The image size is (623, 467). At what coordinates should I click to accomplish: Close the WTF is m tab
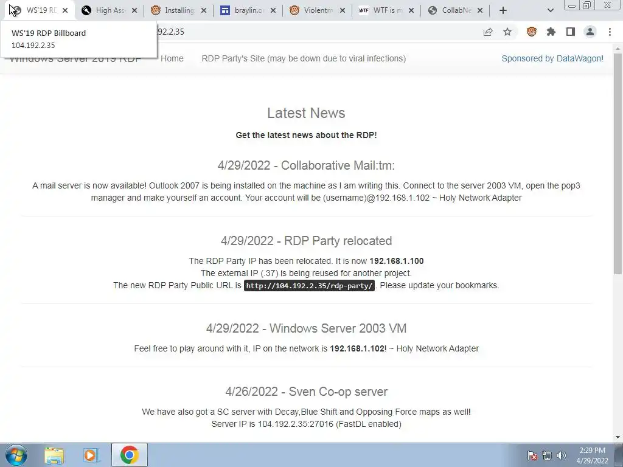[x=411, y=10]
